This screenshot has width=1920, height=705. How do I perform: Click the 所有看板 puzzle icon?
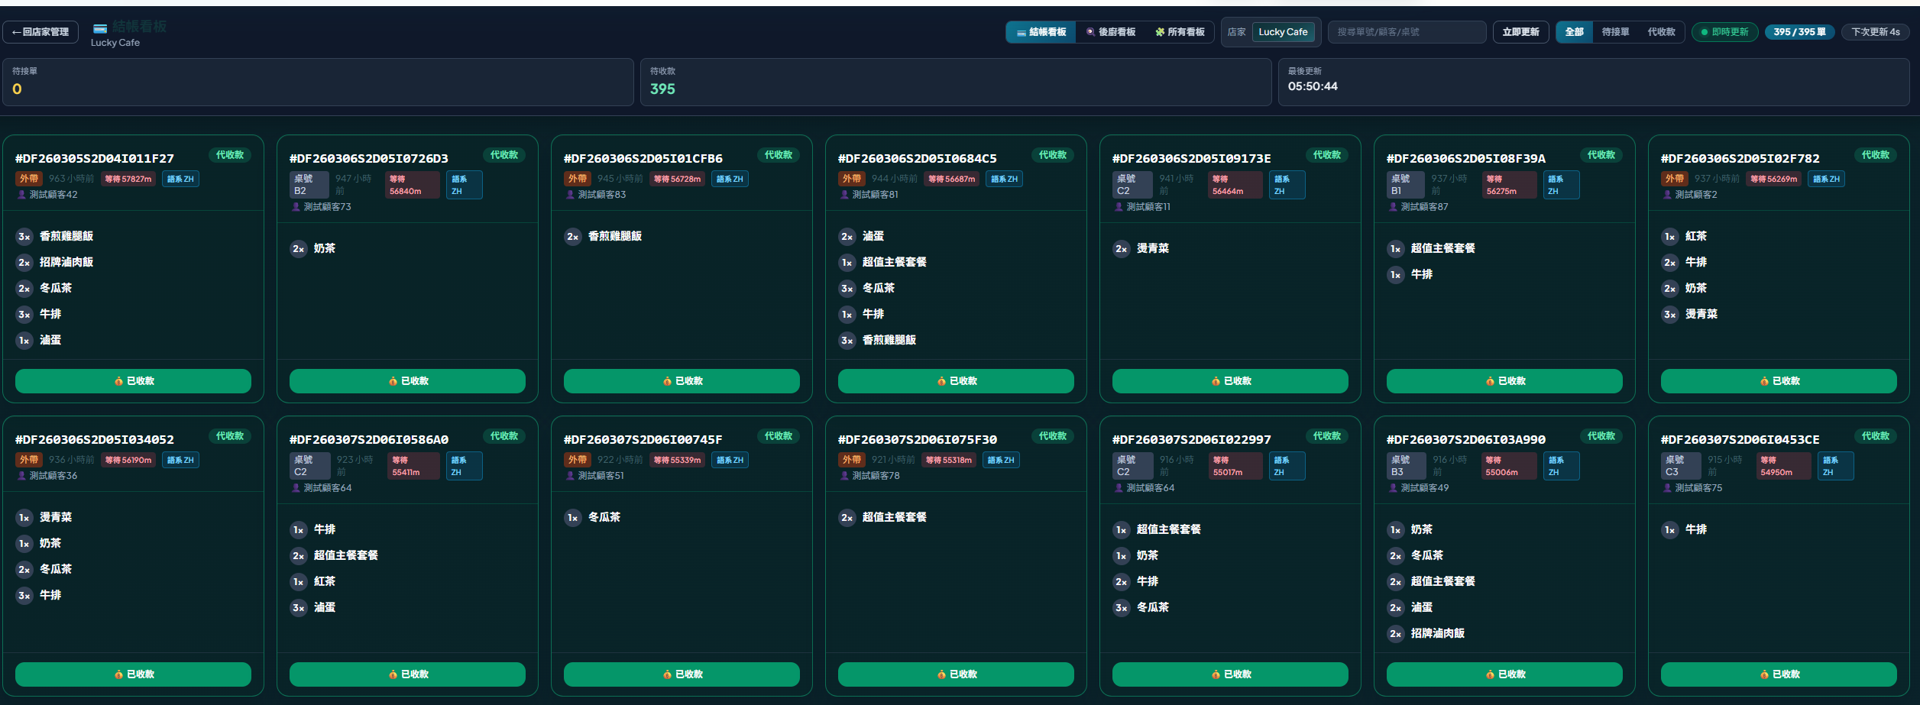click(x=1158, y=32)
